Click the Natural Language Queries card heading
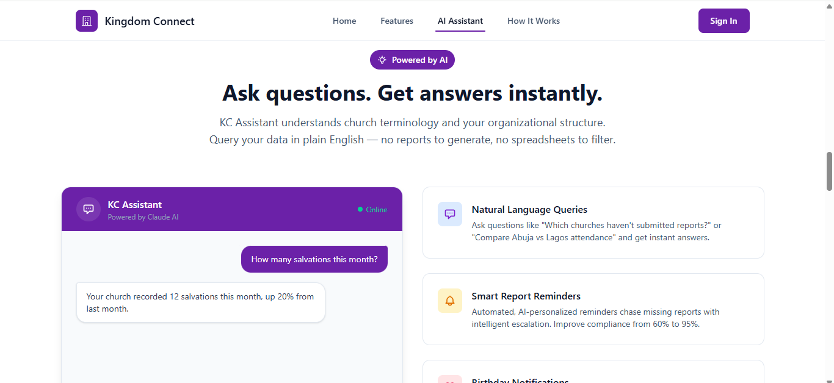834x383 pixels. coord(529,209)
